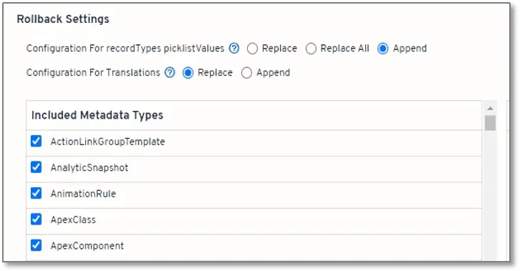520x271 pixels.
Task: Uncheck the AnimationRule metadata type
Action: [x=36, y=193]
